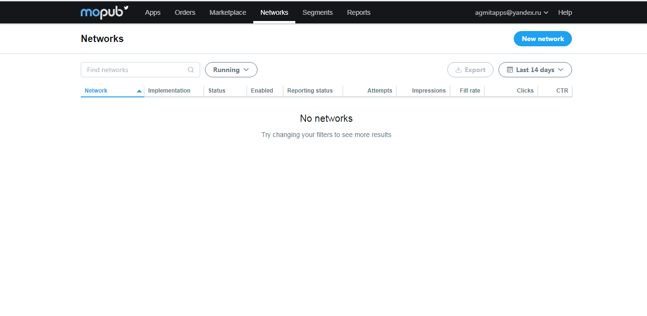Screen dimensions: 647x316
Task: Open the Apps page
Action: [x=153, y=12]
